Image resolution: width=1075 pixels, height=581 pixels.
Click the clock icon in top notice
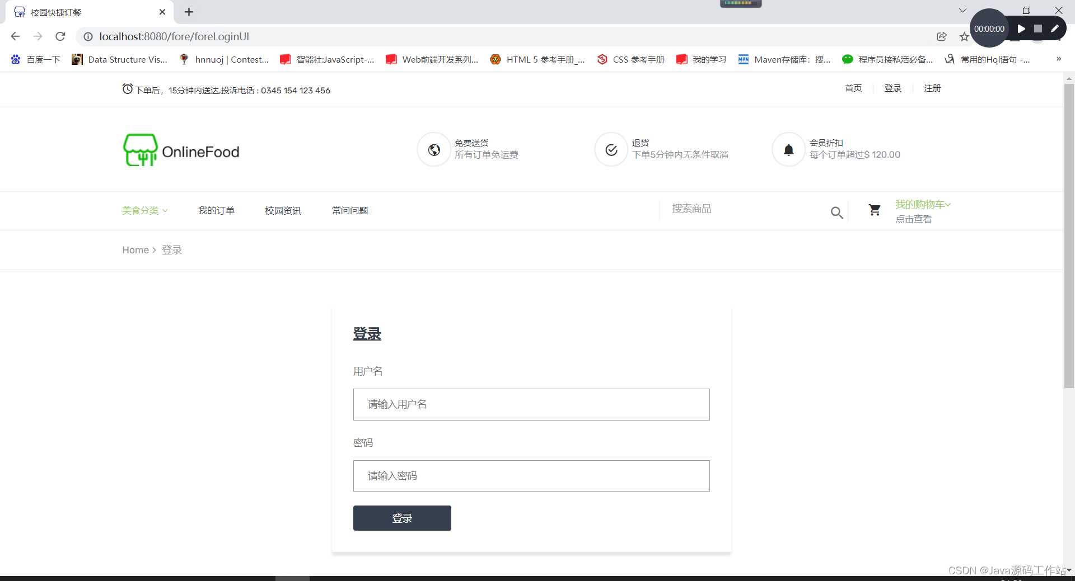pos(128,89)
